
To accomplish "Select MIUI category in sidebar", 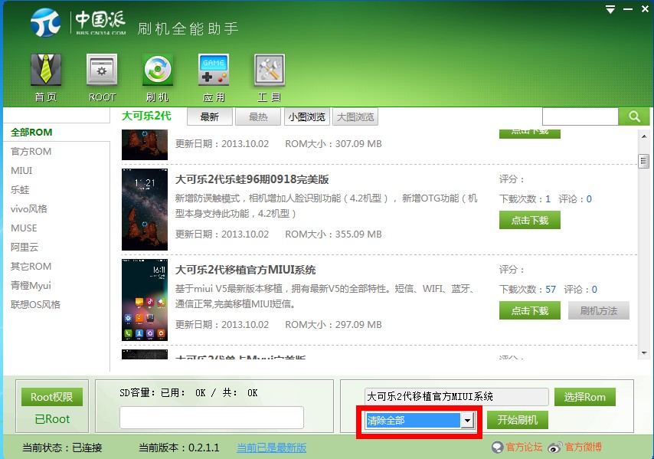I will coord(21,171).
